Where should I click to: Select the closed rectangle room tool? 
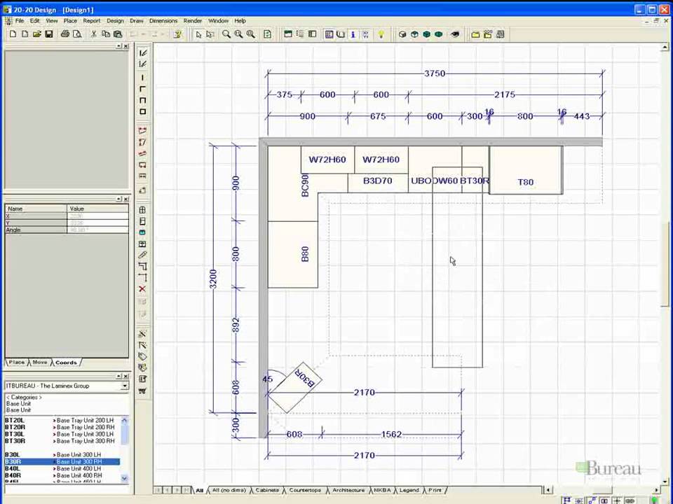(x=142, y=111)
